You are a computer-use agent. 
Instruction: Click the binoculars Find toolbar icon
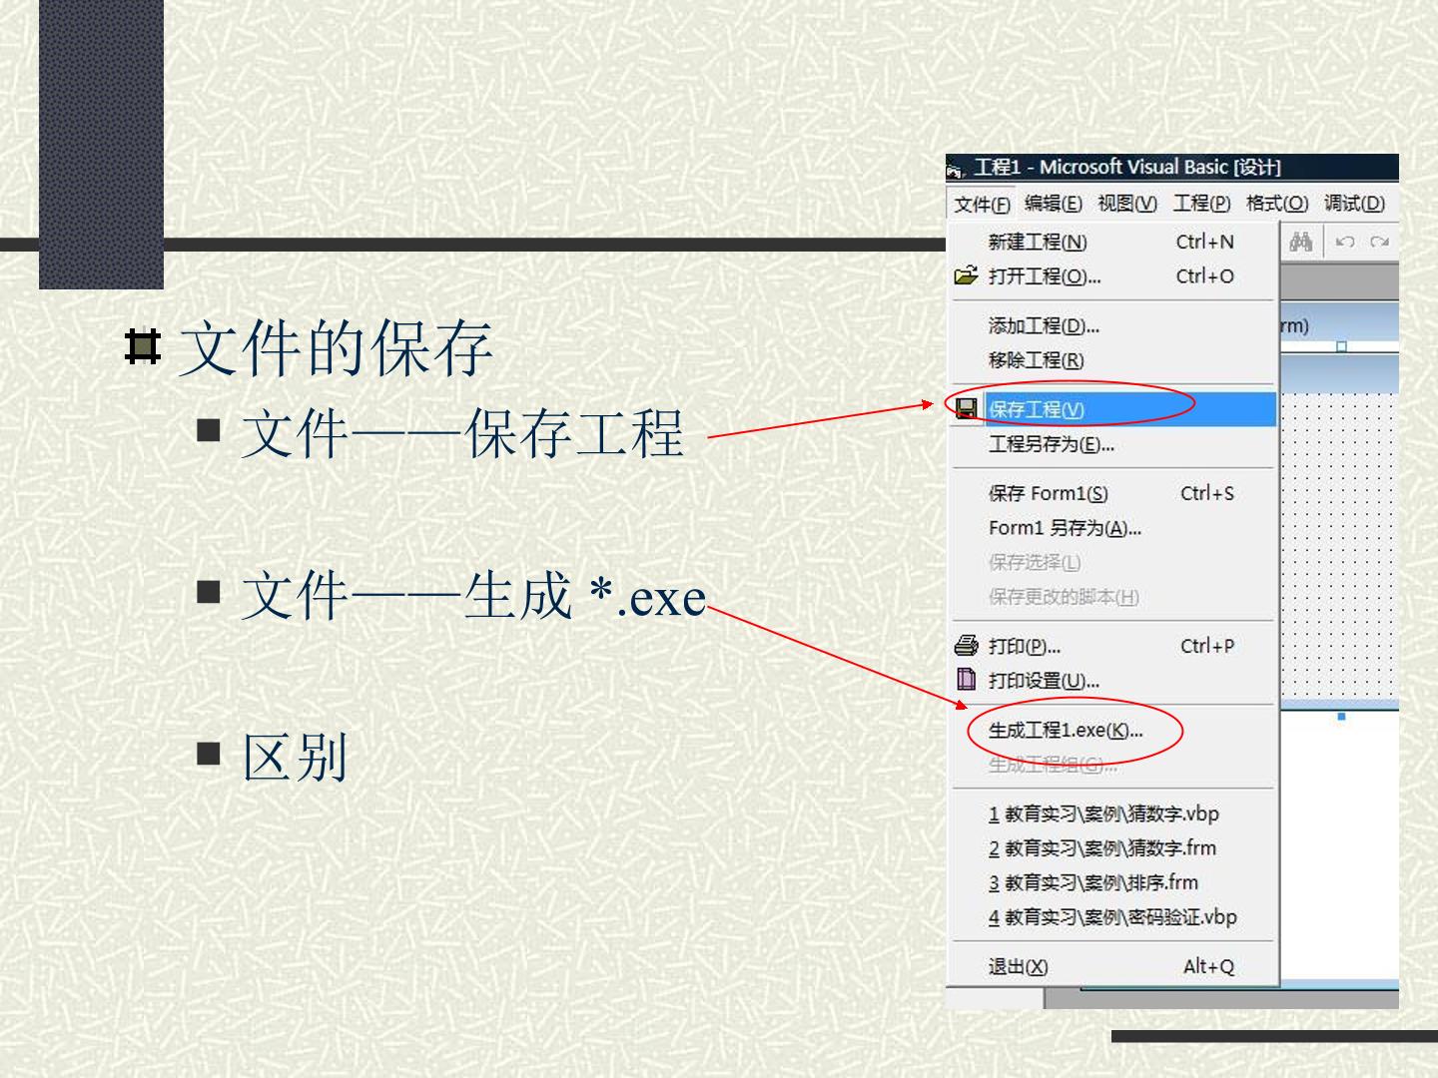pyautogui.click(x=1300, y=242)
